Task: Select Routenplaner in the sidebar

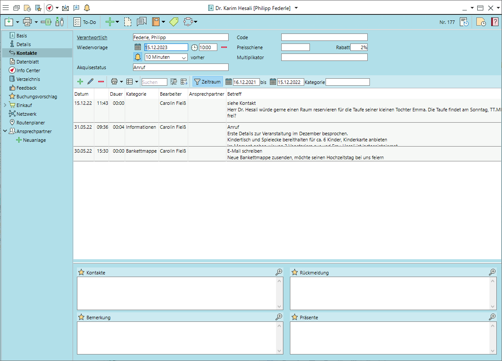Action: [30, 123]
